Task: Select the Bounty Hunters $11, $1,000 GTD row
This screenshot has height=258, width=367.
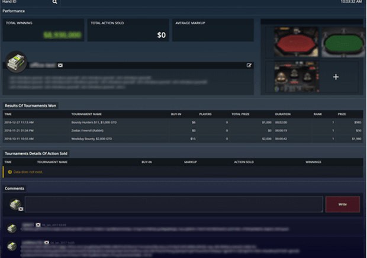Action: (183, 122)
